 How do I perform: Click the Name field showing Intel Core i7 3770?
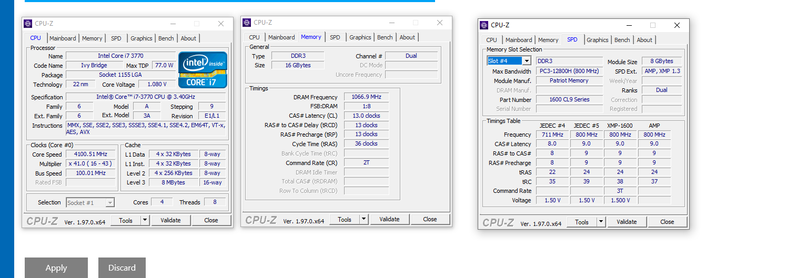(x=120, y=56)
